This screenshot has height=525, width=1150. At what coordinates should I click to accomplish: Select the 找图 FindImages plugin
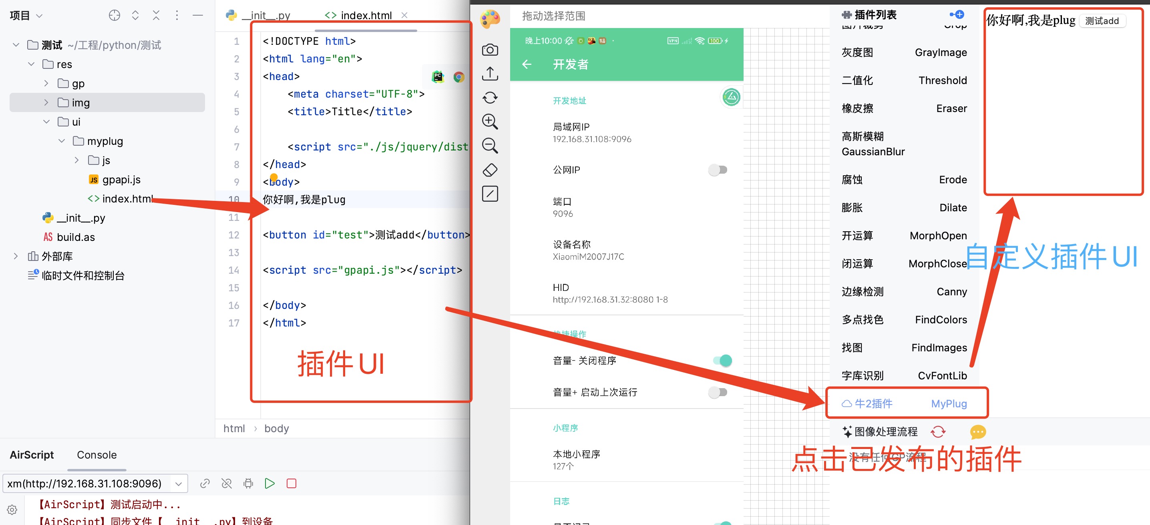click(x=904, y=348)
